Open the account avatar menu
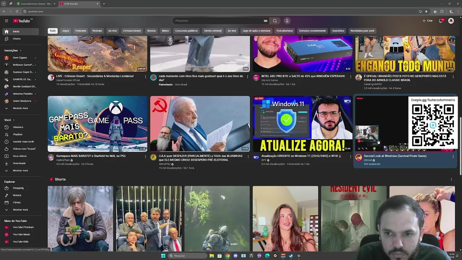This screenshot has width=462, height=260. [451, 21]
